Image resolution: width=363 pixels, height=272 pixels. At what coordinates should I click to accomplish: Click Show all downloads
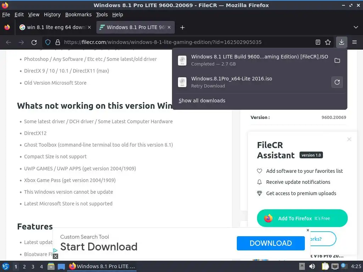[x=202, y=101]
